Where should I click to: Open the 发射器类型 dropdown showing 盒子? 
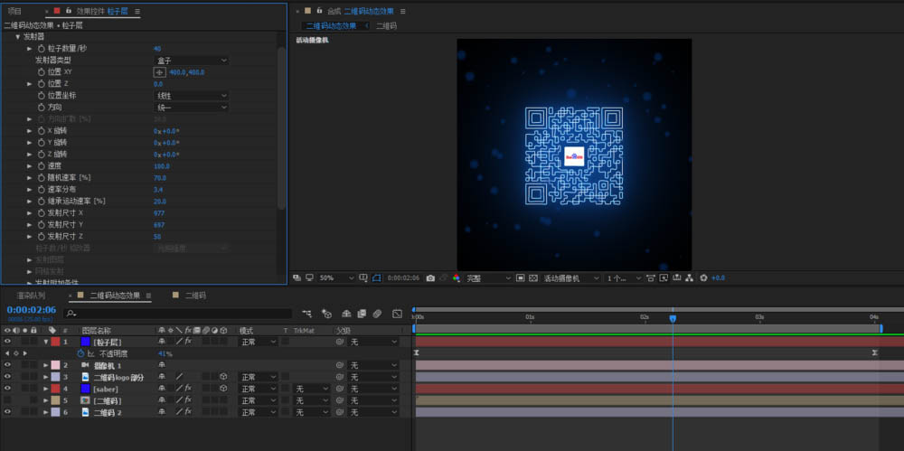click(x=192, y=60)
